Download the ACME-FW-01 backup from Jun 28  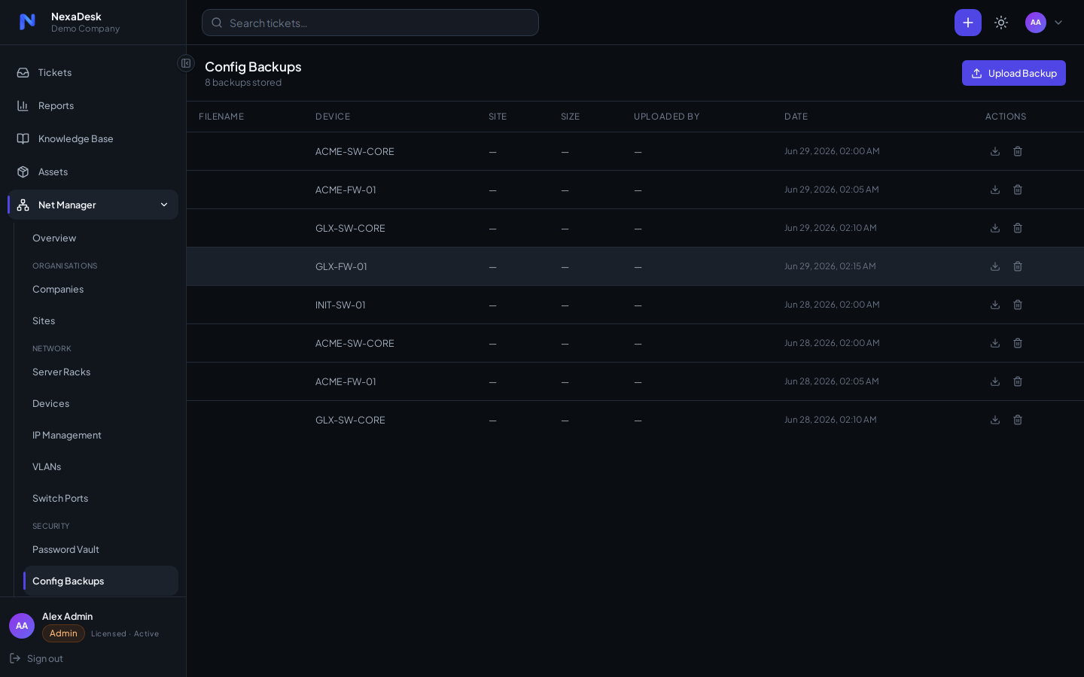point(995,381)
